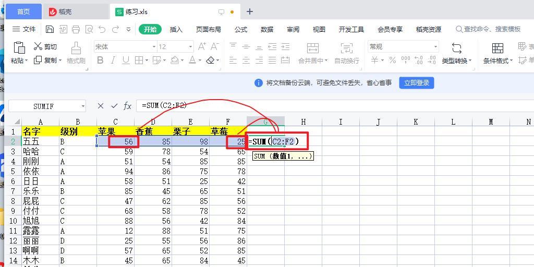Click the large Paste clipboard icon
This screenshot has height=267, width=534.
click(x=19, y=48)
